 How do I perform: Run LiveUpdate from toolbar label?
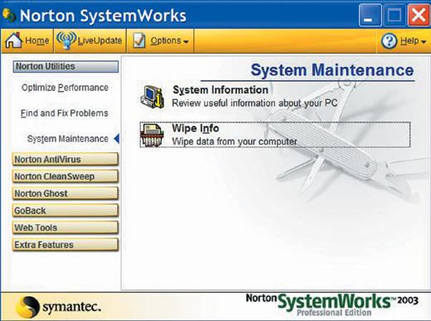click(99, 41)
